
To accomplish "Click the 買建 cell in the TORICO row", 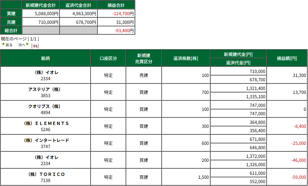I will point(144,177).
